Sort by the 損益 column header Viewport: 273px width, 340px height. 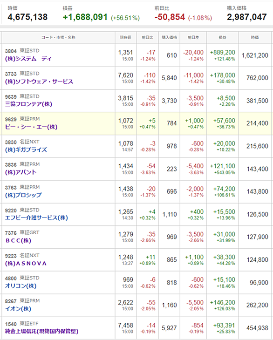pos(223,38)
